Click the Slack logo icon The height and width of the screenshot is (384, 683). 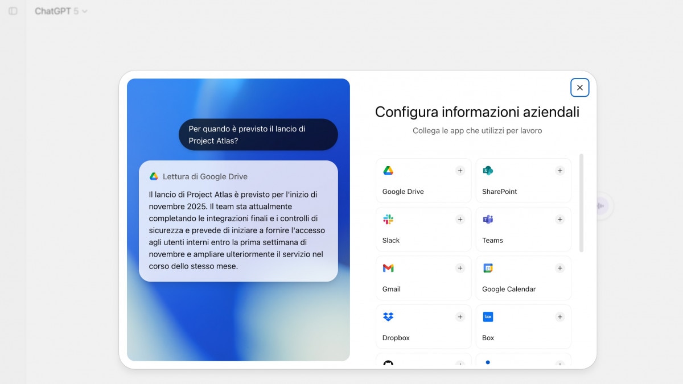[x=388, y=220]
